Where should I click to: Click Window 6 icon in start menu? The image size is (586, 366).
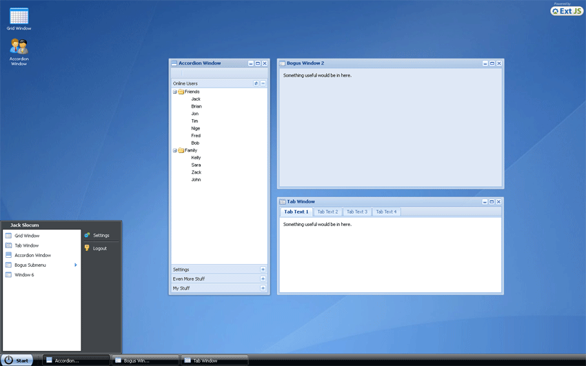pos(8,274)
